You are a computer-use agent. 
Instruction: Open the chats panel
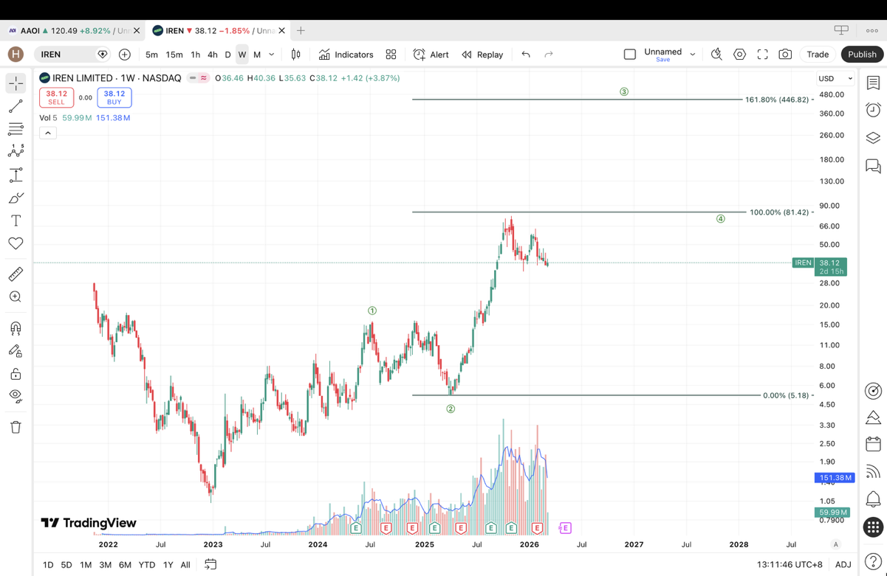(873, 166)
